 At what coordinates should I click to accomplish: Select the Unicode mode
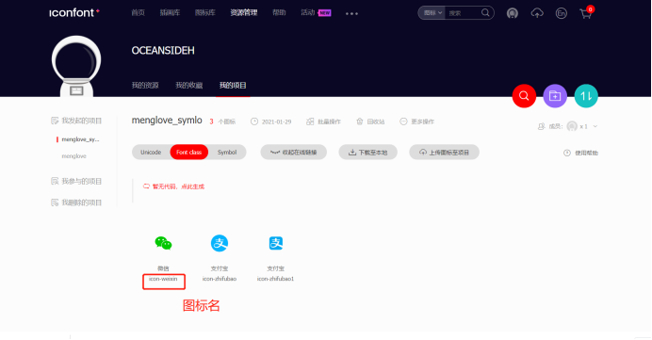point(151,153)
